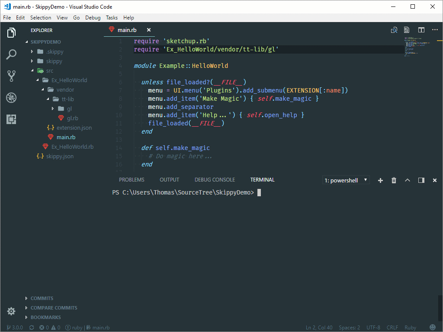Add a new terminal with plus icon
This screenshot has width=443, height=332.
point(380,180)
